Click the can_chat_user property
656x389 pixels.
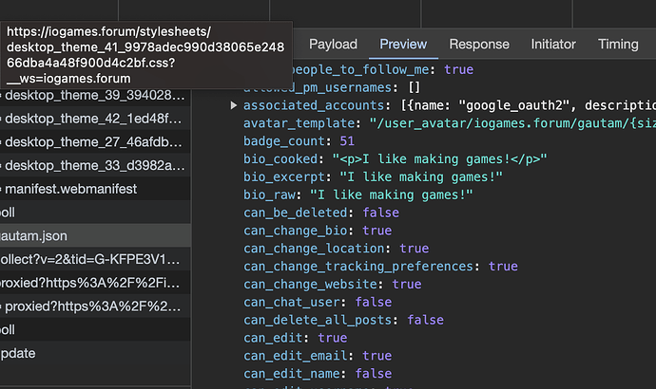coord(318,302)
